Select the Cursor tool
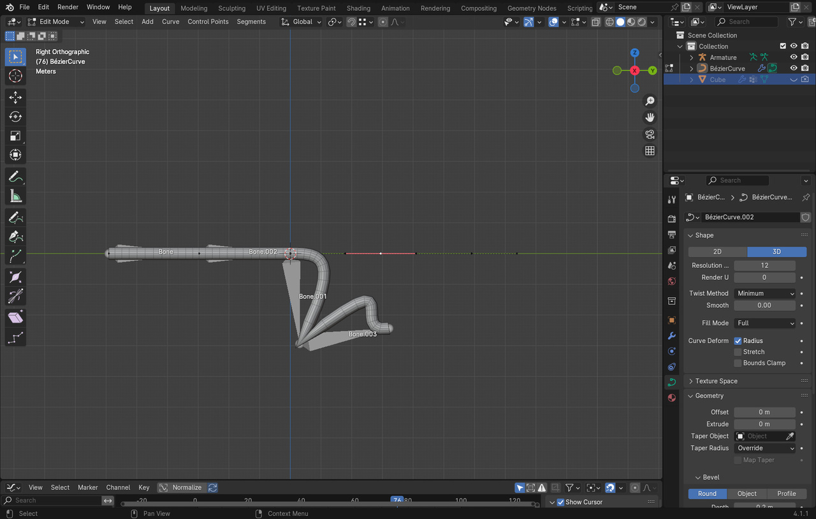The width and height of the screenshot is (816, 519). click(15, 76)
